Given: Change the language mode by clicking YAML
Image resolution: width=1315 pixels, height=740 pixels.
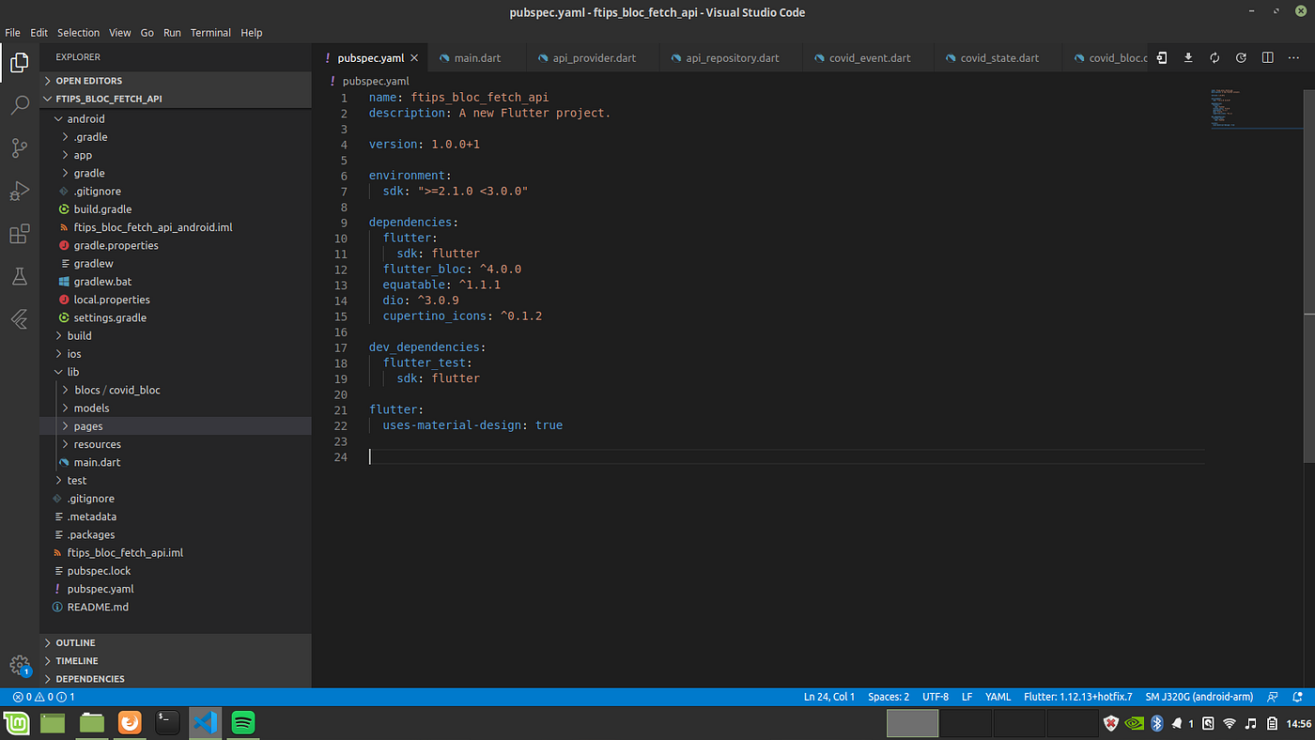Looking at the screenshot, I should coord(998,696).
